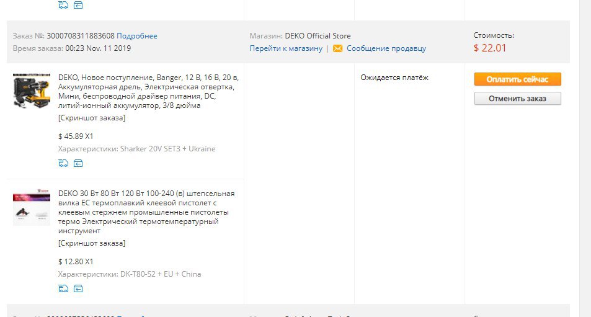Select order number 3000708311883608

click(x=80, y=36)
